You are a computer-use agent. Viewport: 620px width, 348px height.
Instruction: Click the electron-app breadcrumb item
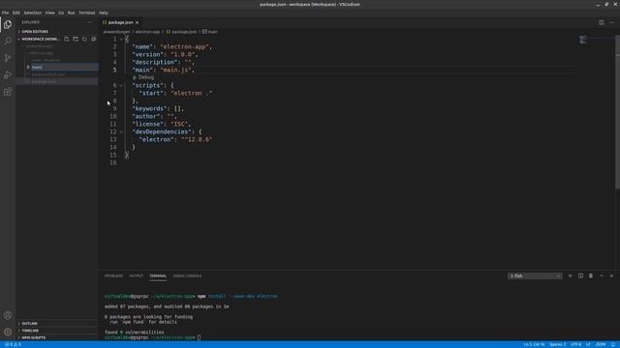coord(147,32)
